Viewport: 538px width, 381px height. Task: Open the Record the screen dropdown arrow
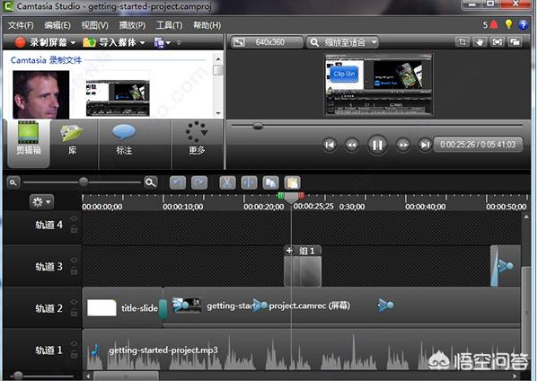[73, 43]
